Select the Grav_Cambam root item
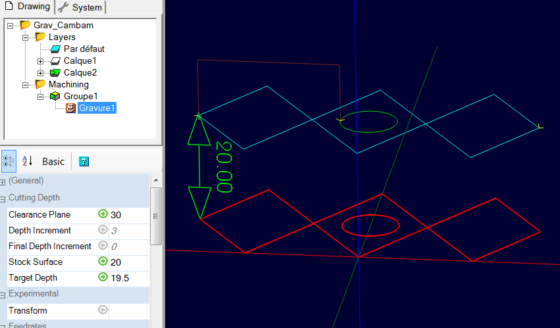 (x=63, y=25)
